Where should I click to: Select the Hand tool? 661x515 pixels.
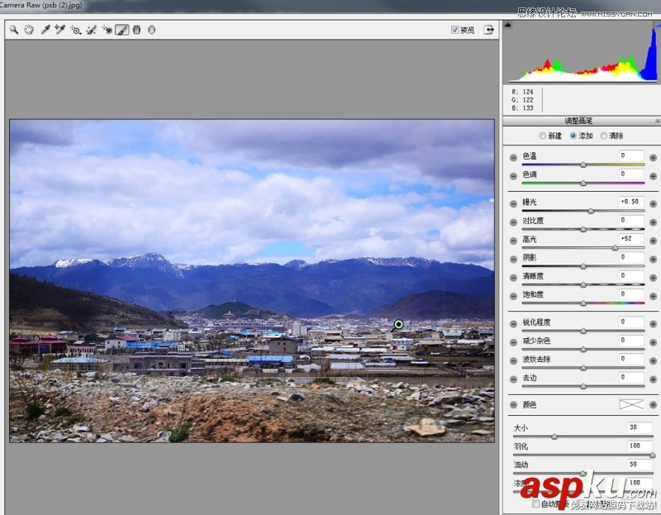[x=29, y=30]
